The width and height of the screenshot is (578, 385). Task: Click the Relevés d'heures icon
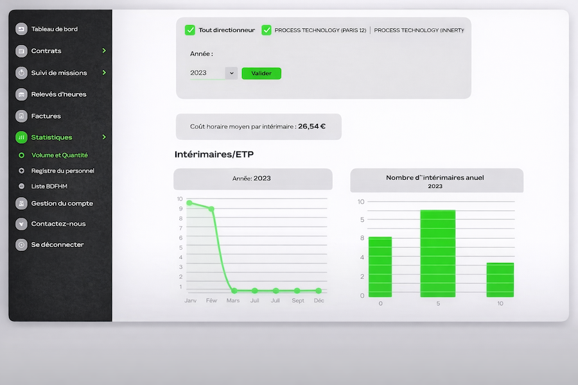(21, 94)
